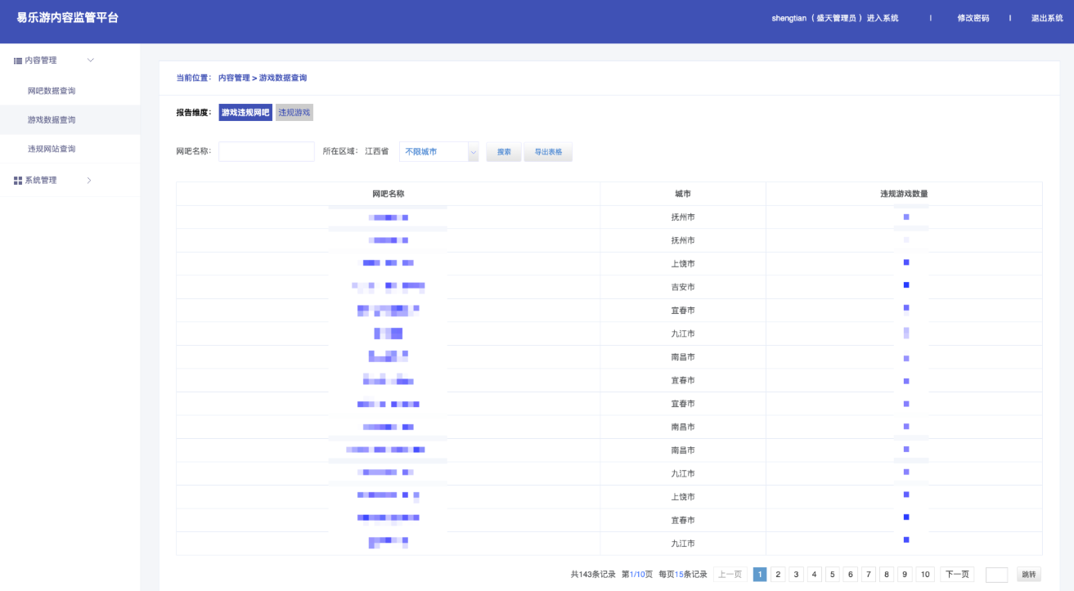Select the 游戏违规网吧 report dimension tab
1074x591 pixels.
pos(245,113)
